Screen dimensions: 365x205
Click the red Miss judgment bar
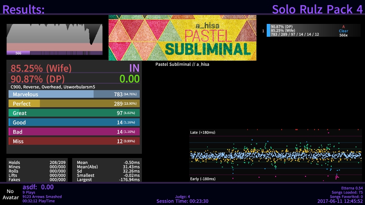[74, 141]
